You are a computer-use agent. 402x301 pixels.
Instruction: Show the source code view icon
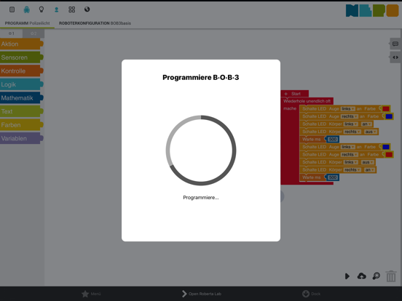[x=395, y=57]
